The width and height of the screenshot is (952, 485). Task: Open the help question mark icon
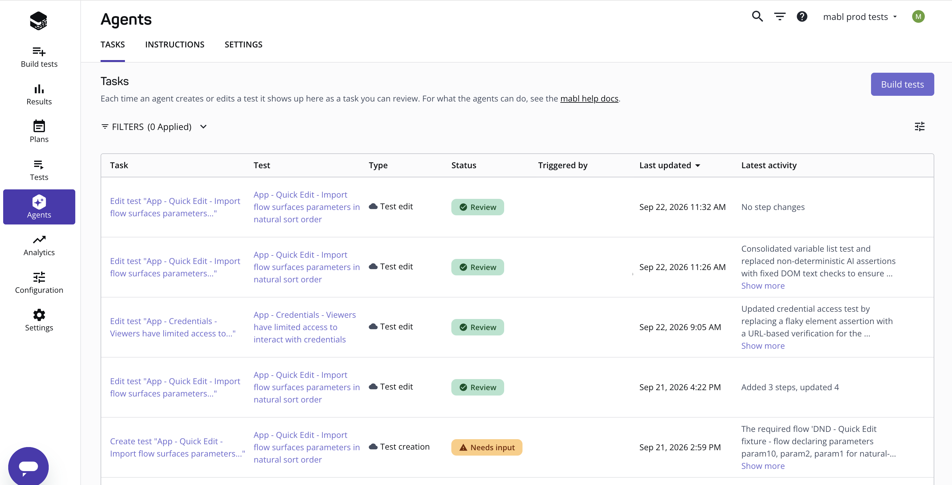(801, 17)
